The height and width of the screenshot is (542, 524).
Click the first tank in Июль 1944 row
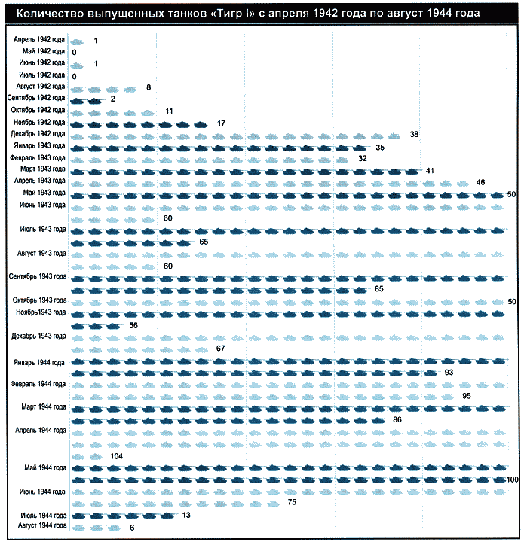coord(77,516)
